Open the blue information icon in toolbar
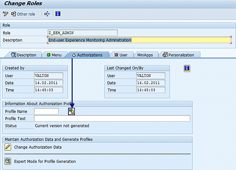 (x=58, y=14)
